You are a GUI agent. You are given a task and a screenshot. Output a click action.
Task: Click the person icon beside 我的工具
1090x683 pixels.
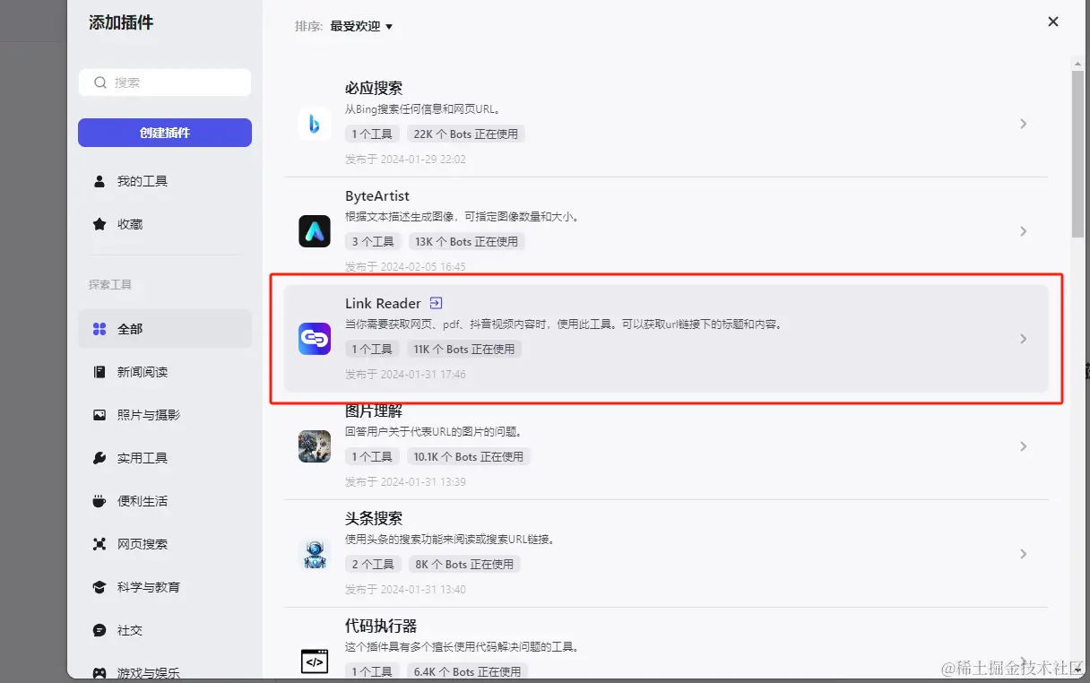pos(99,181)
